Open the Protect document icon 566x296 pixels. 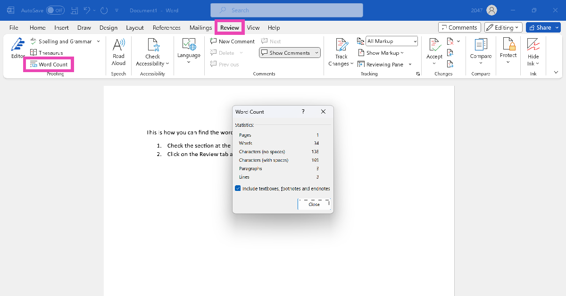pyautogui.click(x=508, y=45)
